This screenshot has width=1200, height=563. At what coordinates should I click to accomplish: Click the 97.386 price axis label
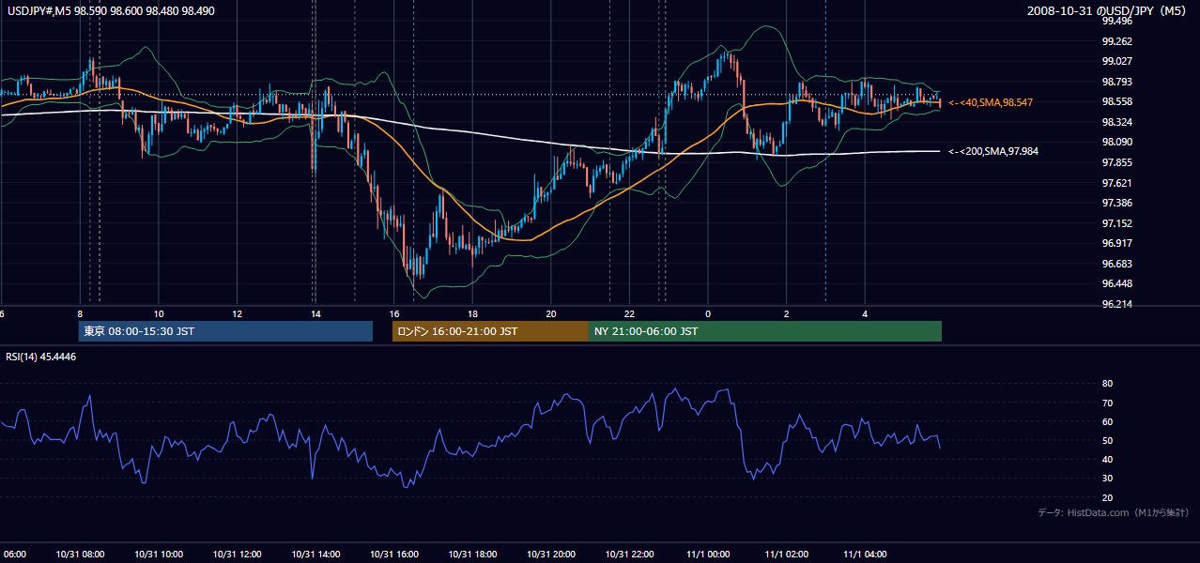1116,203
